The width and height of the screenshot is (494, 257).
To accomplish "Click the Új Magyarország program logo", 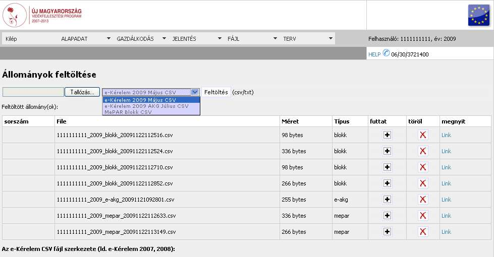I will tap(42, 15).
